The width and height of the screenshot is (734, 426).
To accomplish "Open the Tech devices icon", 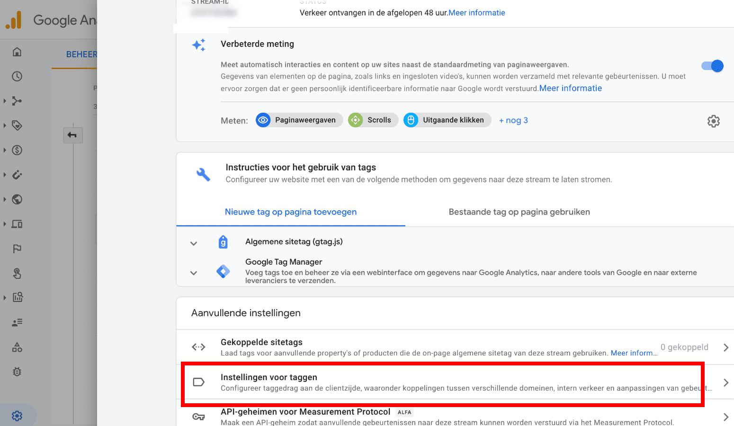I will pyautogui.click(x=17, y=224).
